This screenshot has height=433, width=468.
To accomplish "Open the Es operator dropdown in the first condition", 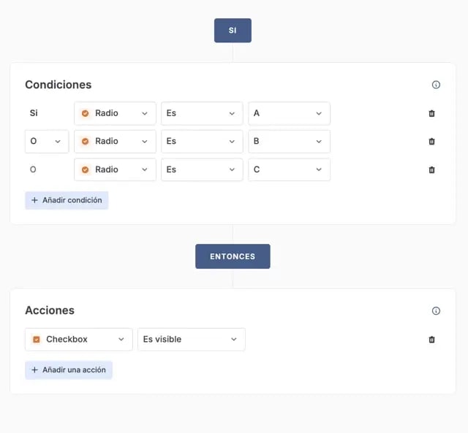I will coord(202,113).
